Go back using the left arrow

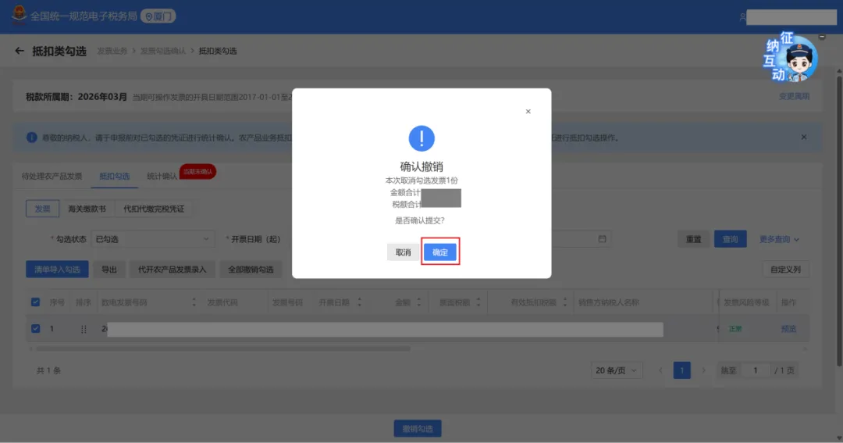click(20, 51)
